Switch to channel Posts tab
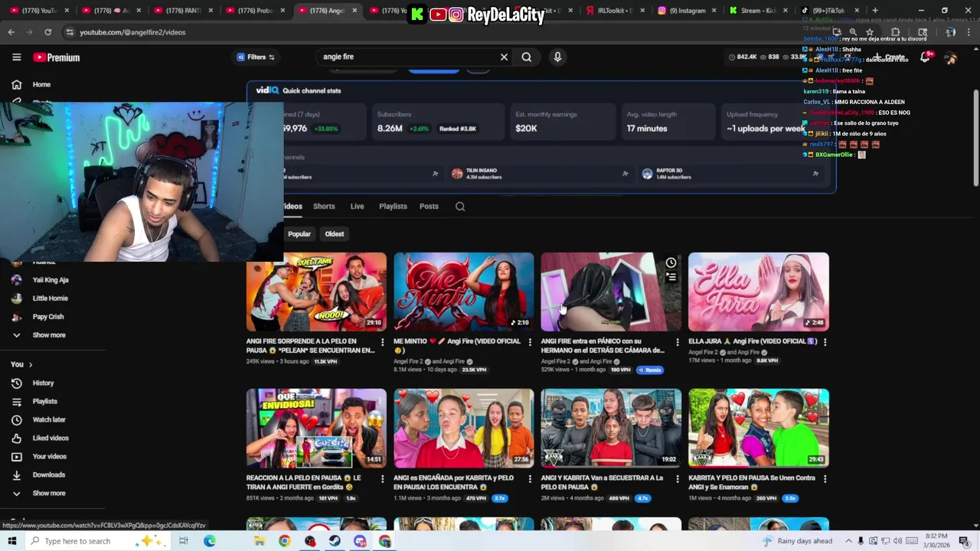The image size is (980, 551). 429,206
